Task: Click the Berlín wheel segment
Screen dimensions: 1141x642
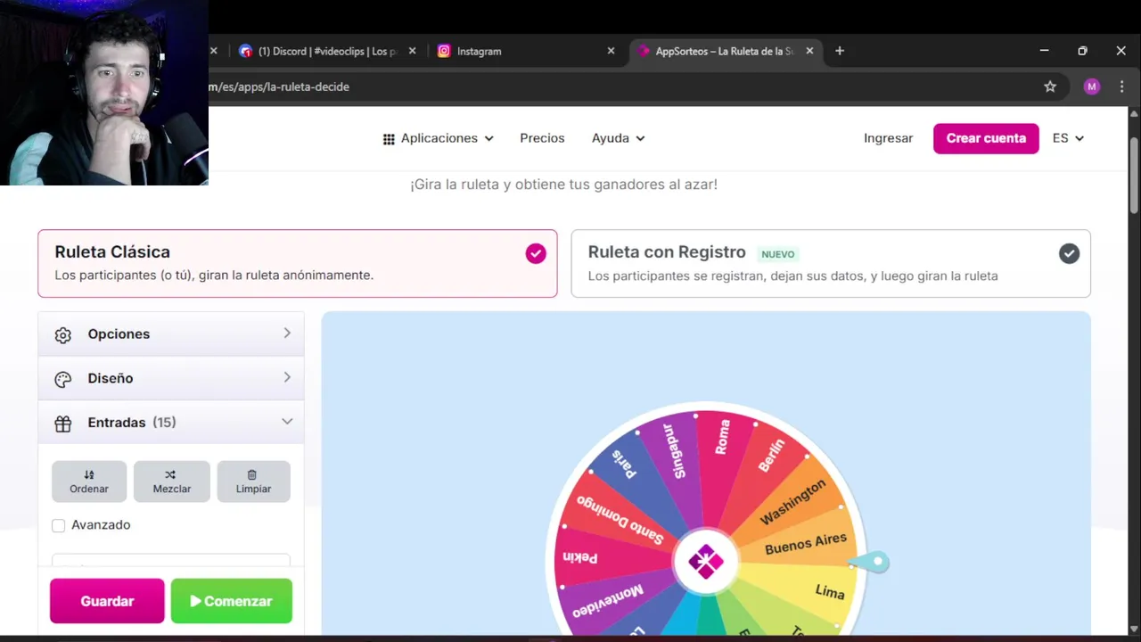Action: tap(771, 456)
